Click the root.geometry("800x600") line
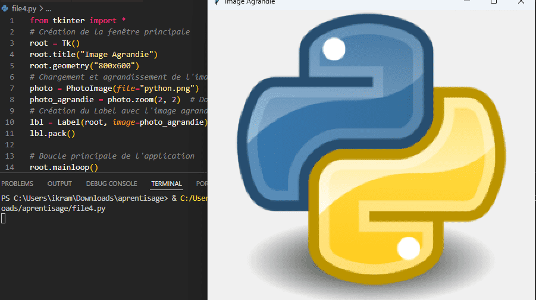Screen dimensions: 536x300 tap(84, 65)
